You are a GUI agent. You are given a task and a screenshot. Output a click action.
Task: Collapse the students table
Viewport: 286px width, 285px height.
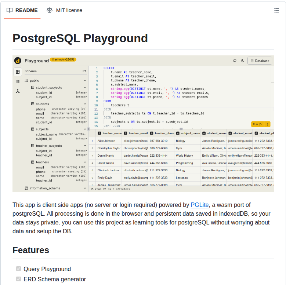85,104
